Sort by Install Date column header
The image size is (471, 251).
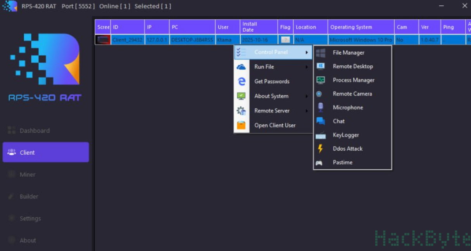click(259, 27)
